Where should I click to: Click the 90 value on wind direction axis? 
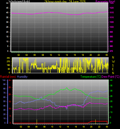point(9,69)
